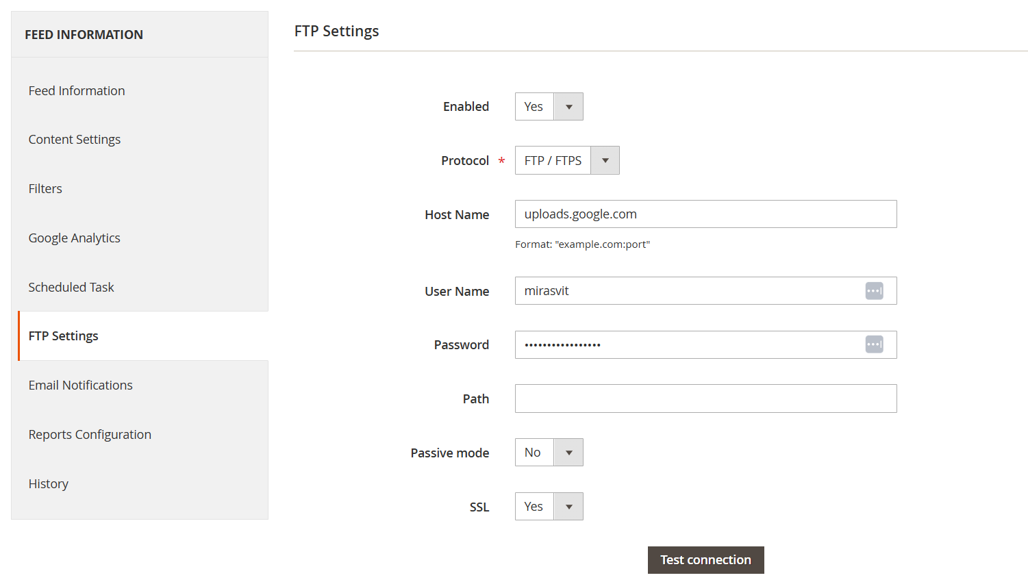Image resolution: width=1028 pixels, height=582 pixels.
Task: Open the Google Analytics section
Action: tap(74, 238)
